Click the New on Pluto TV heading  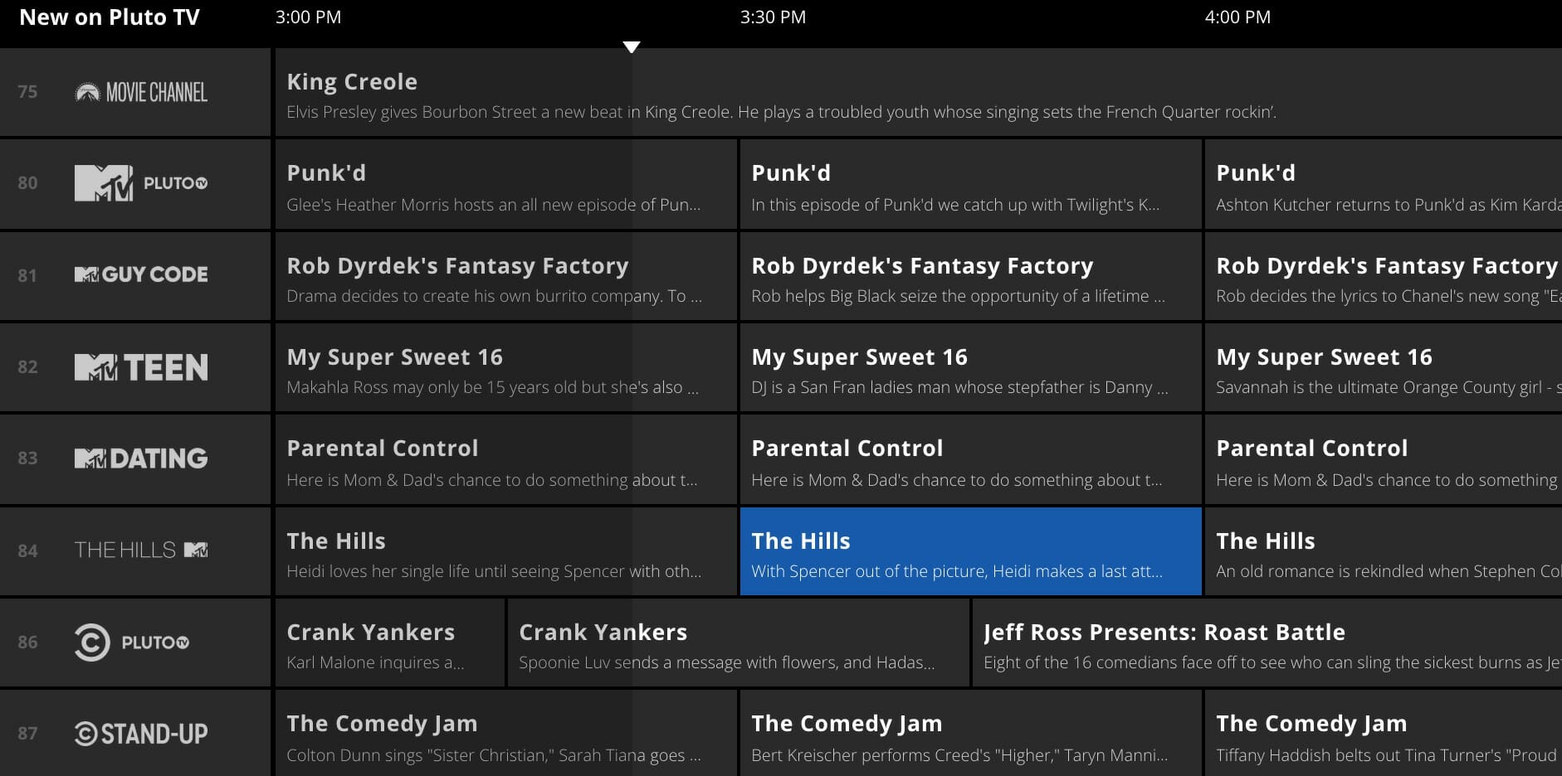click(110, 17)
